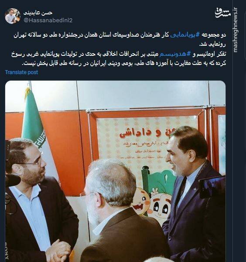Open the display name حسن عابدینی
This screenshot has width=246, height=262.
pyautogui.click(x=38, y=13)
